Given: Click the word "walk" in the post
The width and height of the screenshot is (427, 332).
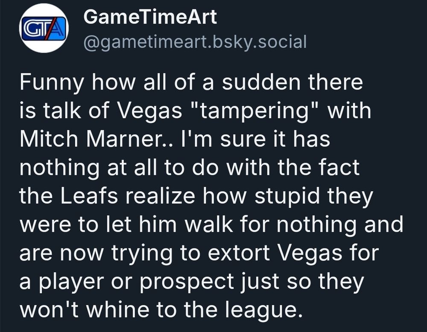Looking at the screenshot, I should click(x=209, y=224).
